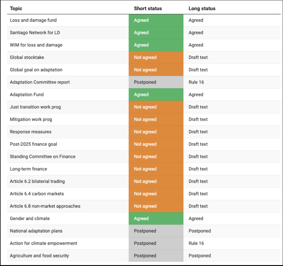Click the Topic column header
Screen dimensions: 283x266
pyautogui.click(x=16, y=8)
